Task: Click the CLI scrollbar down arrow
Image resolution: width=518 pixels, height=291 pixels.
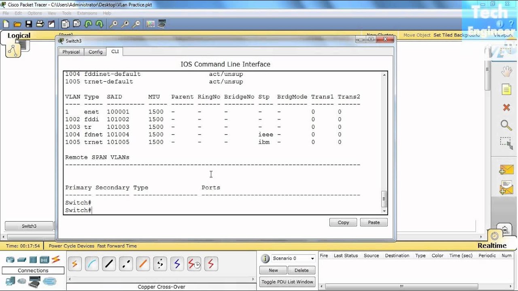Action: click(384, 211)
